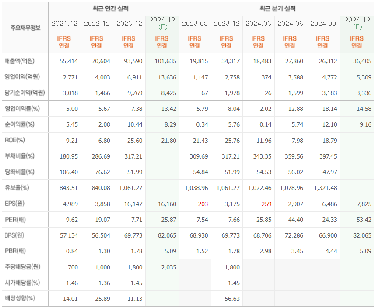Select the sales value 93,590
The width and height of the screenshot is (375, 307).
pos(133,61)
